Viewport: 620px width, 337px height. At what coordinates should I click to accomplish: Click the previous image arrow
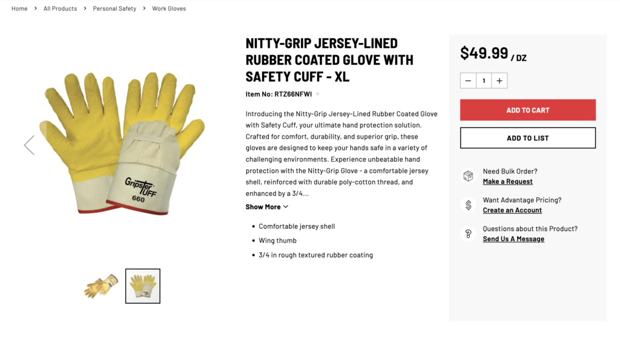pyautogui.click(x=29, y=145)
